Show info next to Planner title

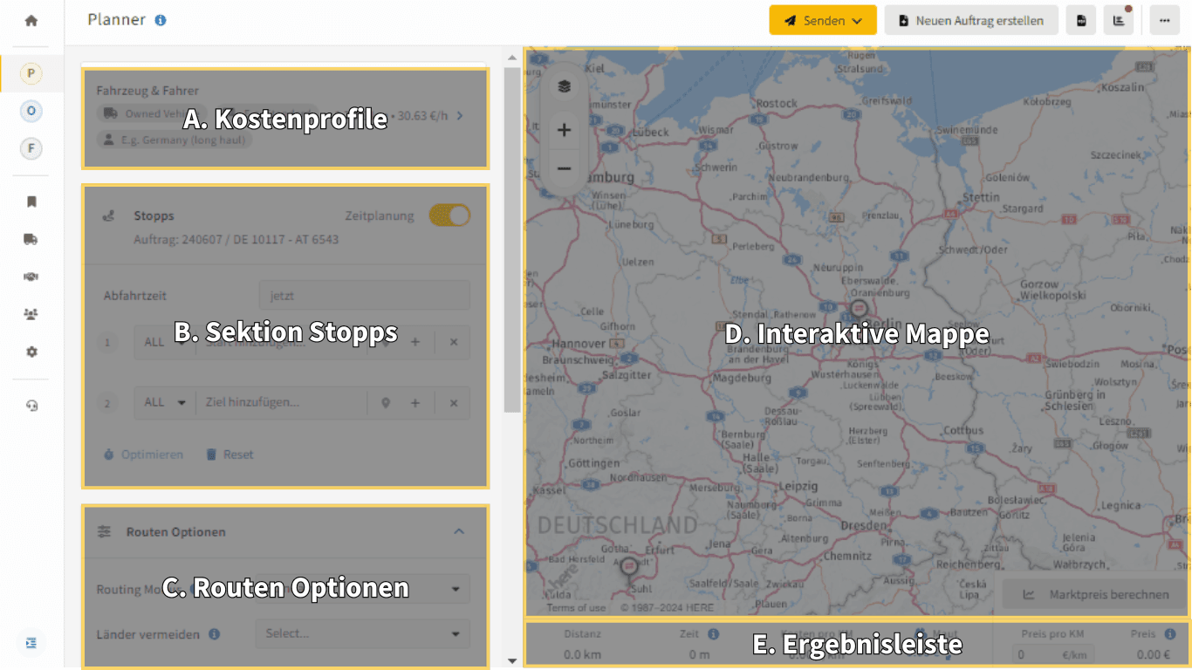pyautogui.click(x=161, y=20)
